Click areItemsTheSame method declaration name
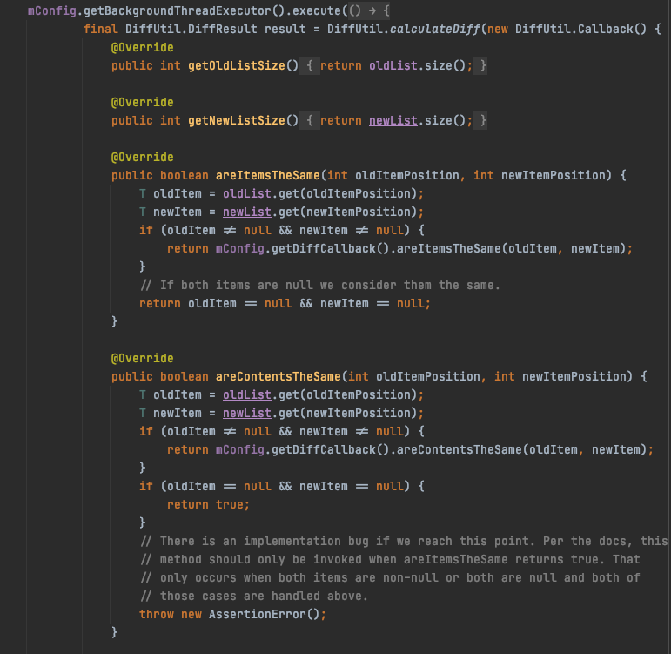The height and width of the screenshot is (654, 671). coord(268,175)
